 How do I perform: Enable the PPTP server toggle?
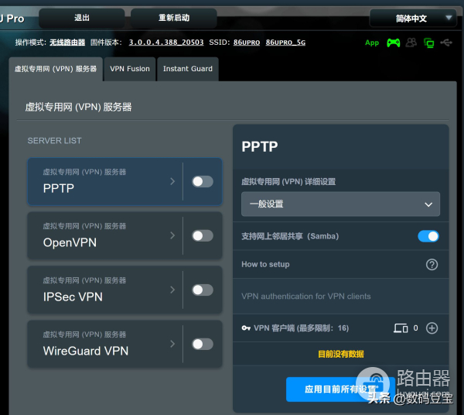203,182
